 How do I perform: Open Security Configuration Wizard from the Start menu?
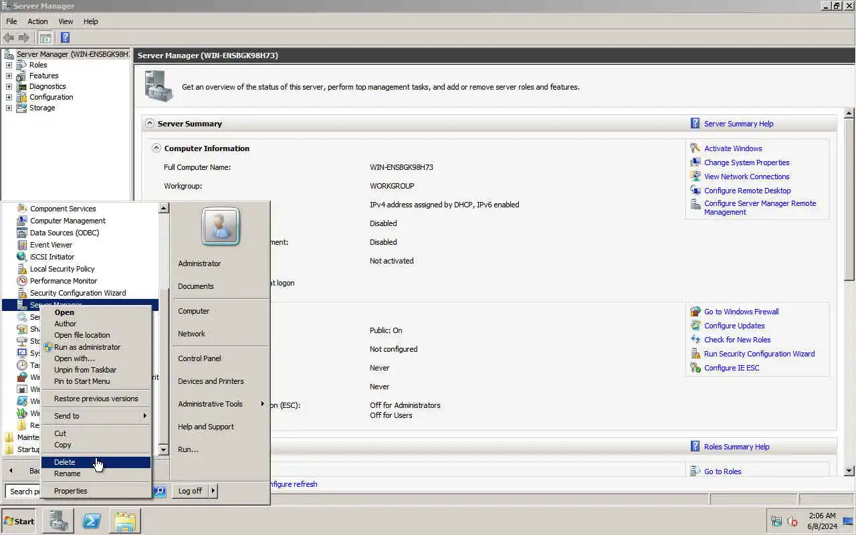click(x=78, y=293)
